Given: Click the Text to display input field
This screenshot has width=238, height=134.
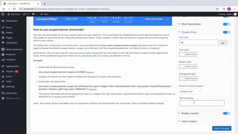Looking at the screenshot, I should [x=202, y=103].
